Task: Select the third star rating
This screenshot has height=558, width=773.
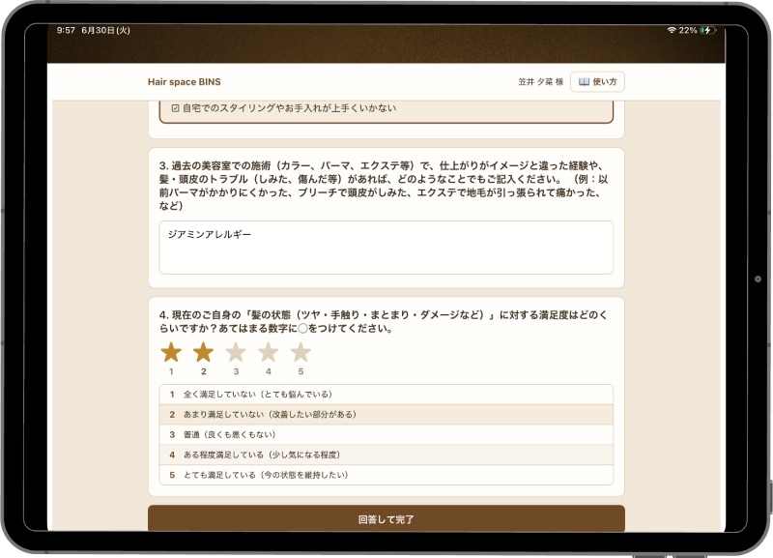Action: (x=236, y=352)
